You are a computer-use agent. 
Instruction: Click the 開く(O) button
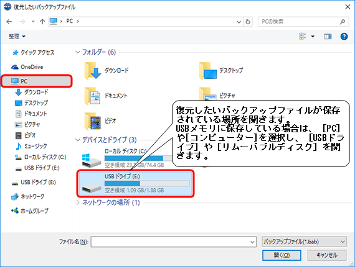[282, 255]
